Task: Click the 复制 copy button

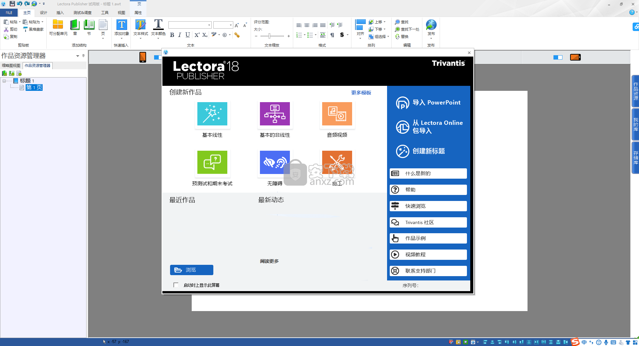Action: tap(11, 37)
